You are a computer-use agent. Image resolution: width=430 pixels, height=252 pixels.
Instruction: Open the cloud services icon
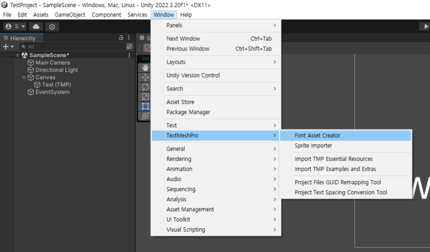click(x=36, y=27)
